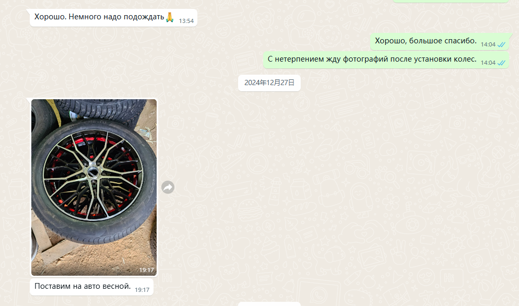
Task: Select the 'Хорошо, большое спасибо.' message bubble
Action: (439, 41)
